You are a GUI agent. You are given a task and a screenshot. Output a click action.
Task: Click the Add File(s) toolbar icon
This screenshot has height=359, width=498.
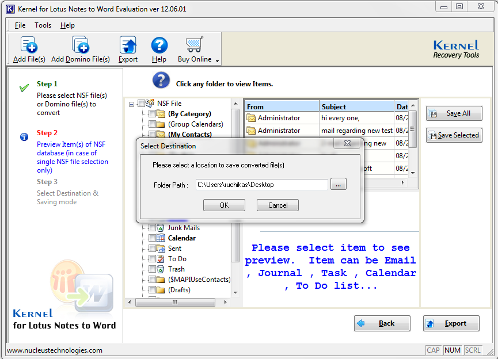(x=29, y=45)
